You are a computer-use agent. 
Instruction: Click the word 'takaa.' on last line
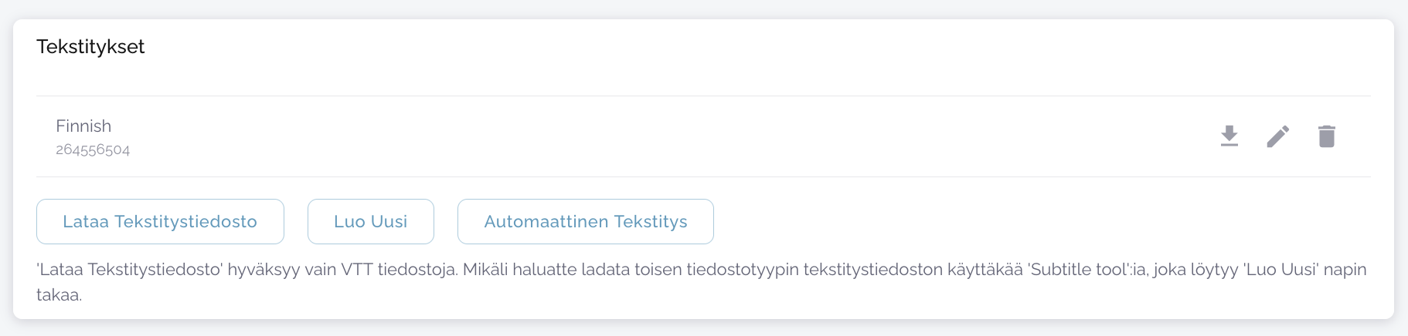click(59, 294)
